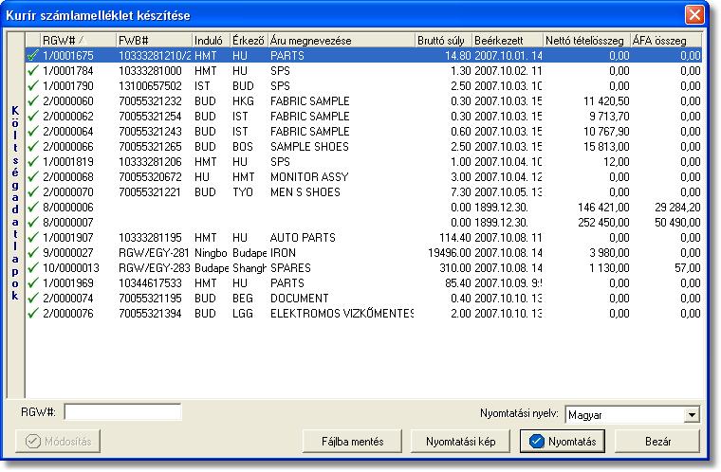Image resolution: width=721 pixels, height=472 pixels.
Task: Click the green check icon of row 8/0000006
Action: pos(32,208)
